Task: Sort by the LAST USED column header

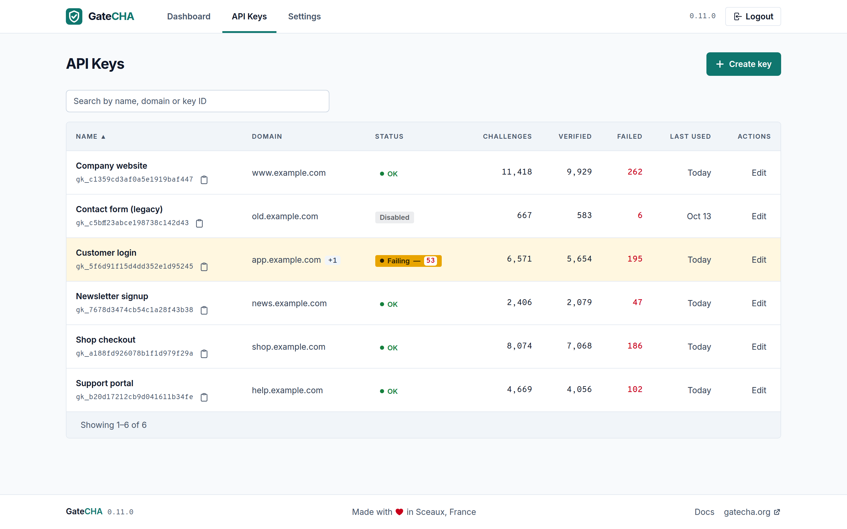Action: point(690,136)
